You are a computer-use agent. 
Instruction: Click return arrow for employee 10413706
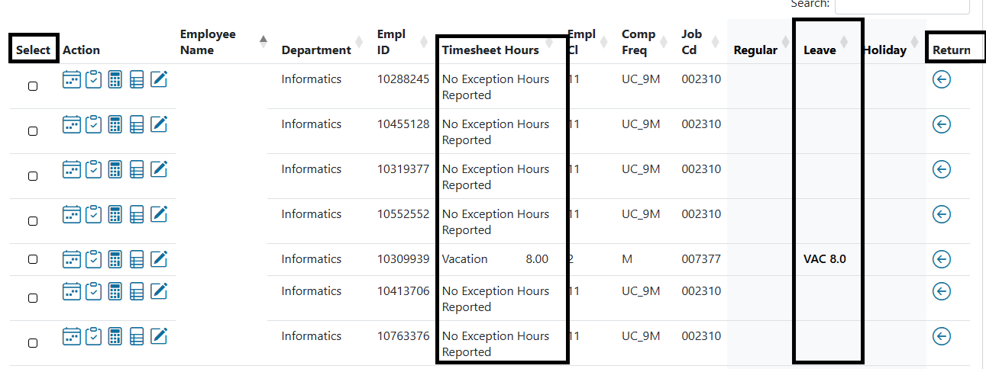[942, 291]
